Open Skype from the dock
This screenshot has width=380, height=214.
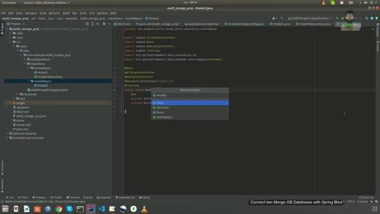tap(69, 209)
